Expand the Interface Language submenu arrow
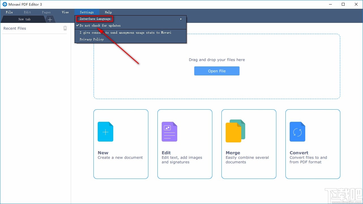This screenshot has width=363, height=204. coord(181,19)
